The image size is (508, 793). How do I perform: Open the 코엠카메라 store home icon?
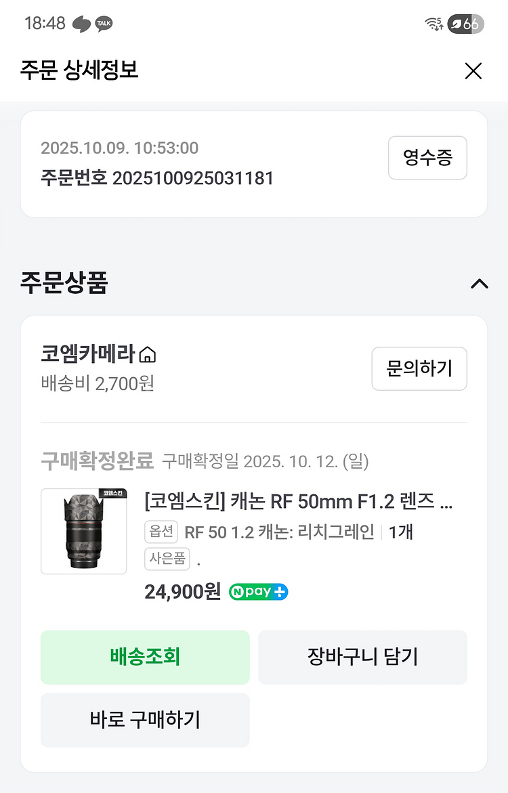point(148,354)
